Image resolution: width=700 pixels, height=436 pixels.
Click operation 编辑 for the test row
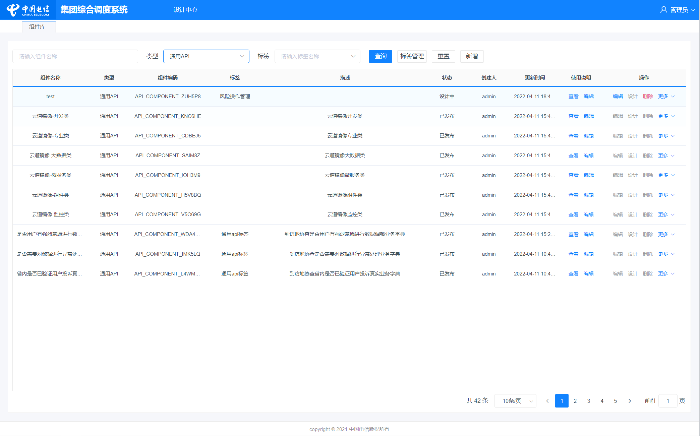[618, 97]
